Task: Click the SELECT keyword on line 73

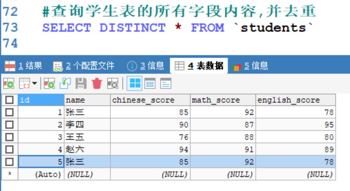Action: (x=67, y=28)
